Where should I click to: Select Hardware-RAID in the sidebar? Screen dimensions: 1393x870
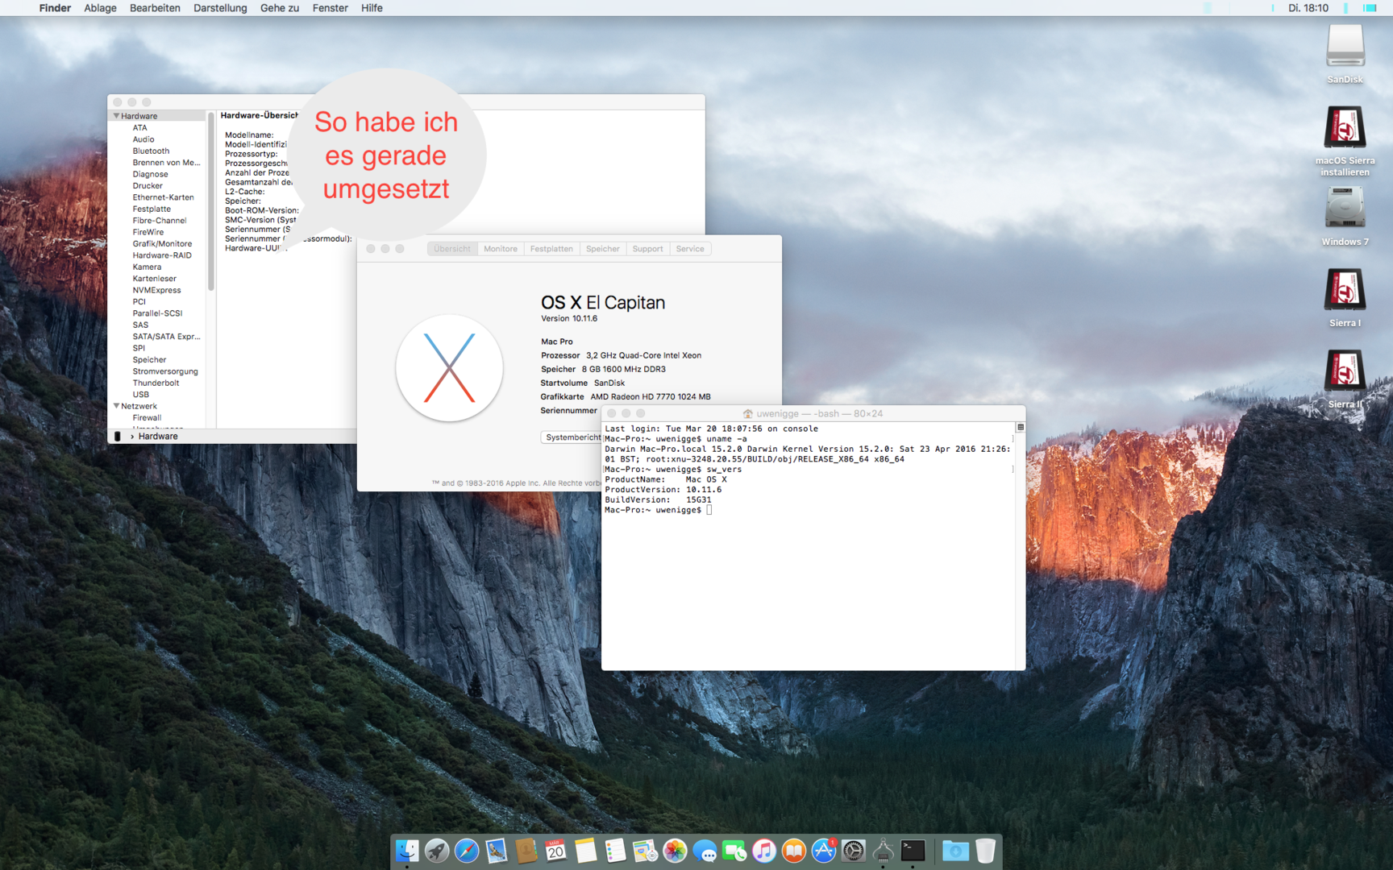[162, 255]
